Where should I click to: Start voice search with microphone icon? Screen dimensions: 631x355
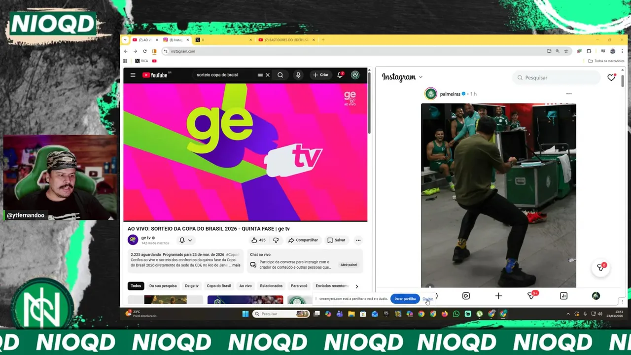pos(298,75)
